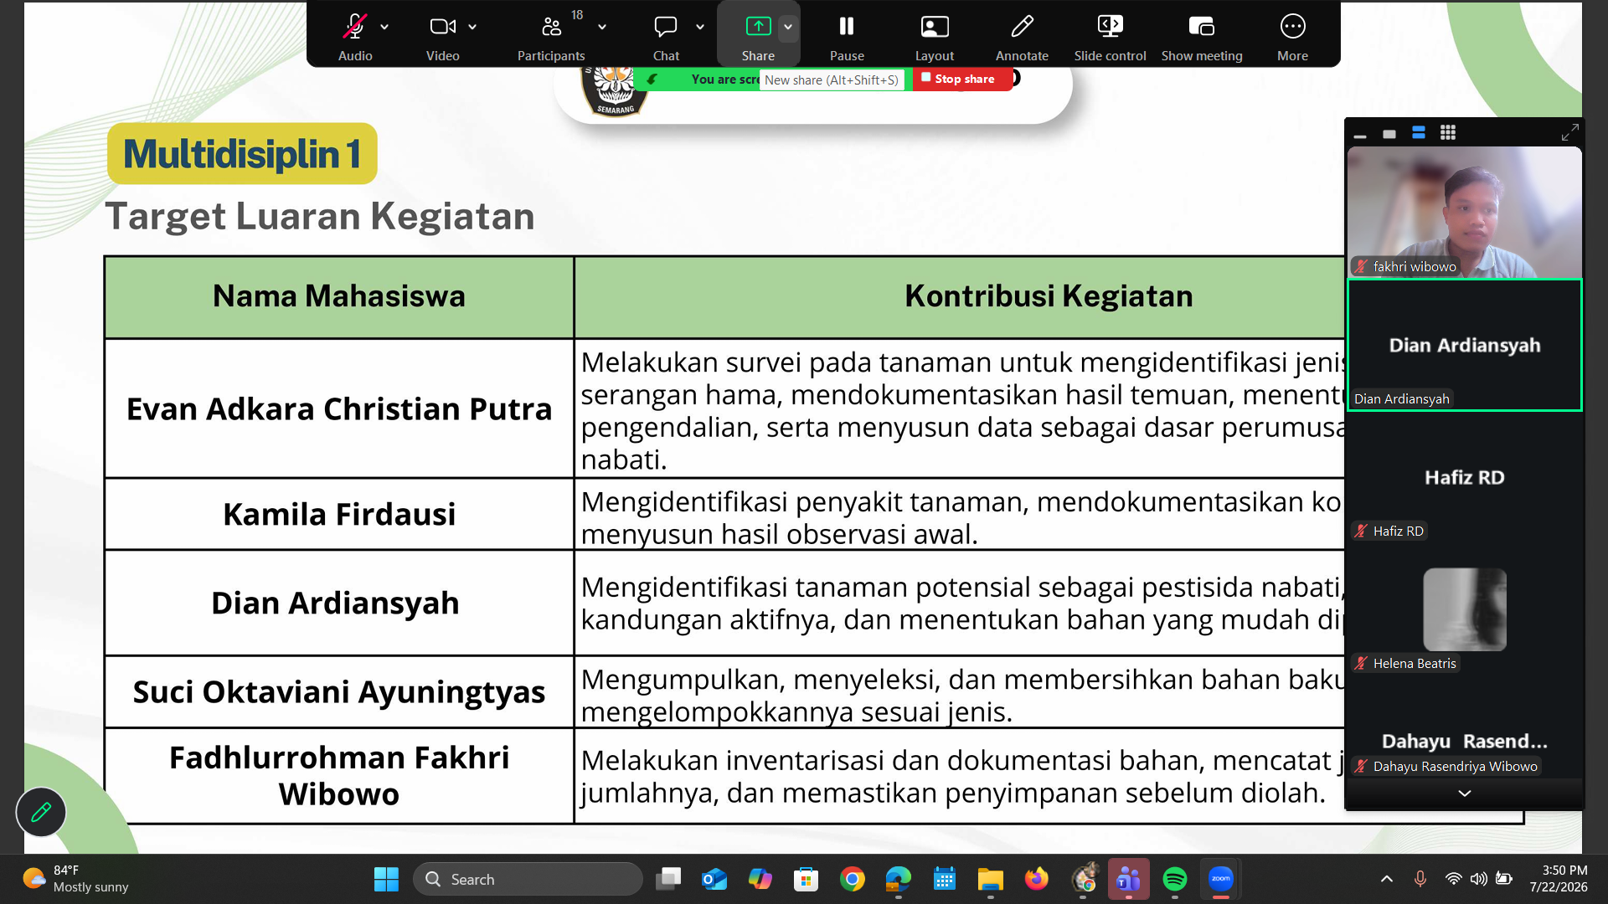Pause the screen share

847,37
